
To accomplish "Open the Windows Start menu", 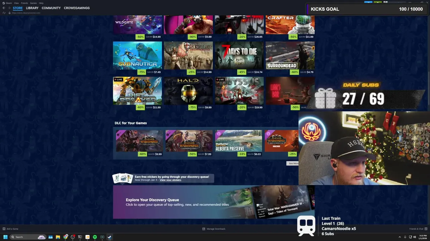I will pos(5,237).
